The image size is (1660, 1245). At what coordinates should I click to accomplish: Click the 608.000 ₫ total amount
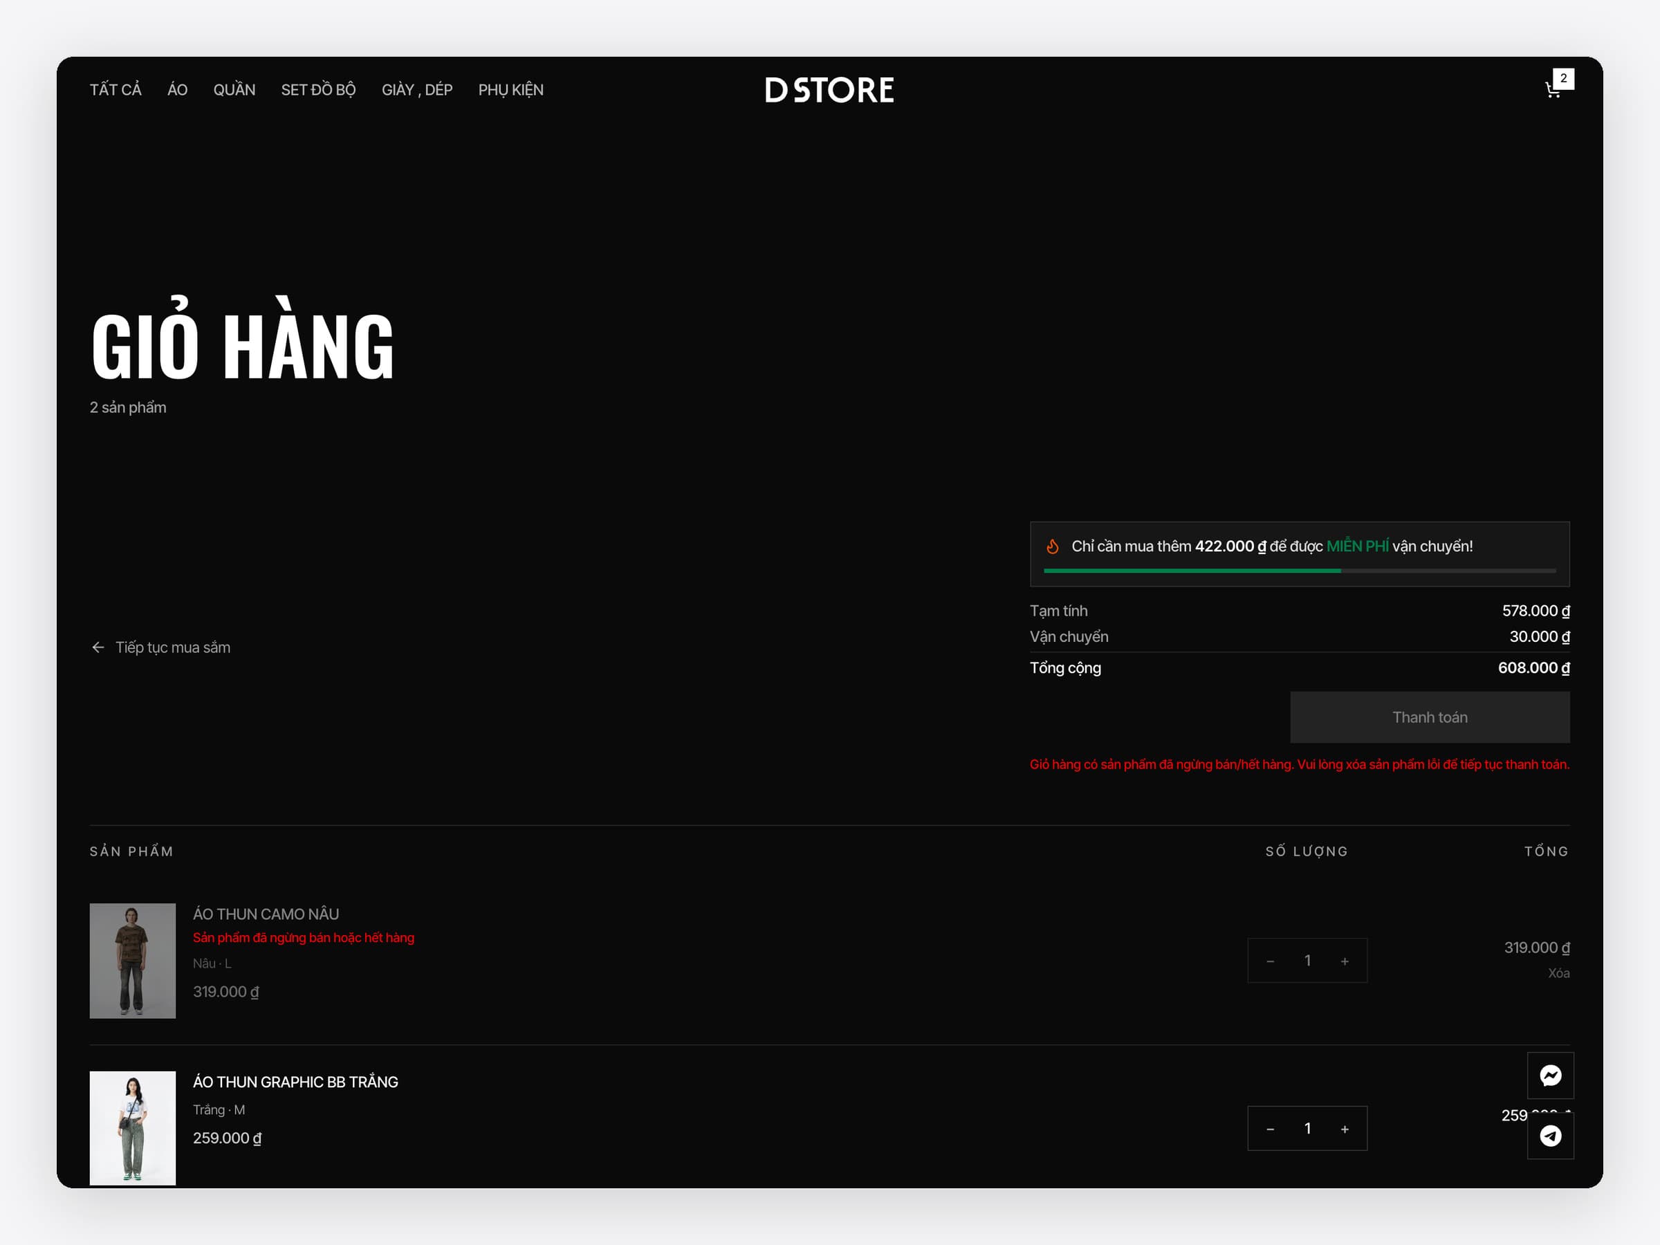1534,668
